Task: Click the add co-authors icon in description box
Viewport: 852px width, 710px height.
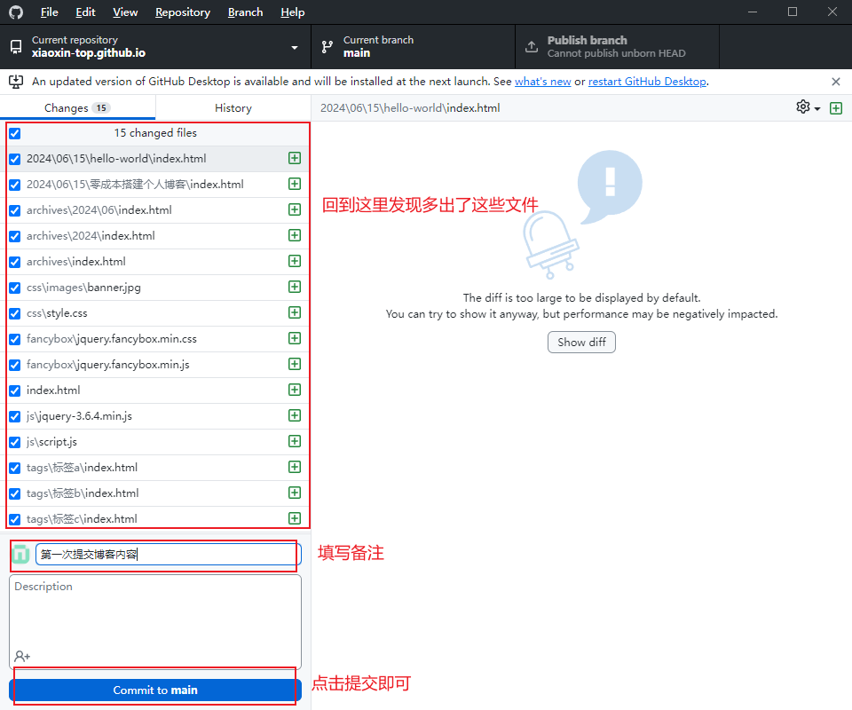Action: (22, 656)
